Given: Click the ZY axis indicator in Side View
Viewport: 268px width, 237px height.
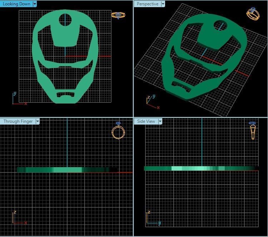Looking at the screenshot, I should 154,218.
